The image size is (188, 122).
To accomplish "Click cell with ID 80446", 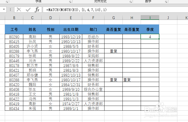I will (x=14, y=61).
